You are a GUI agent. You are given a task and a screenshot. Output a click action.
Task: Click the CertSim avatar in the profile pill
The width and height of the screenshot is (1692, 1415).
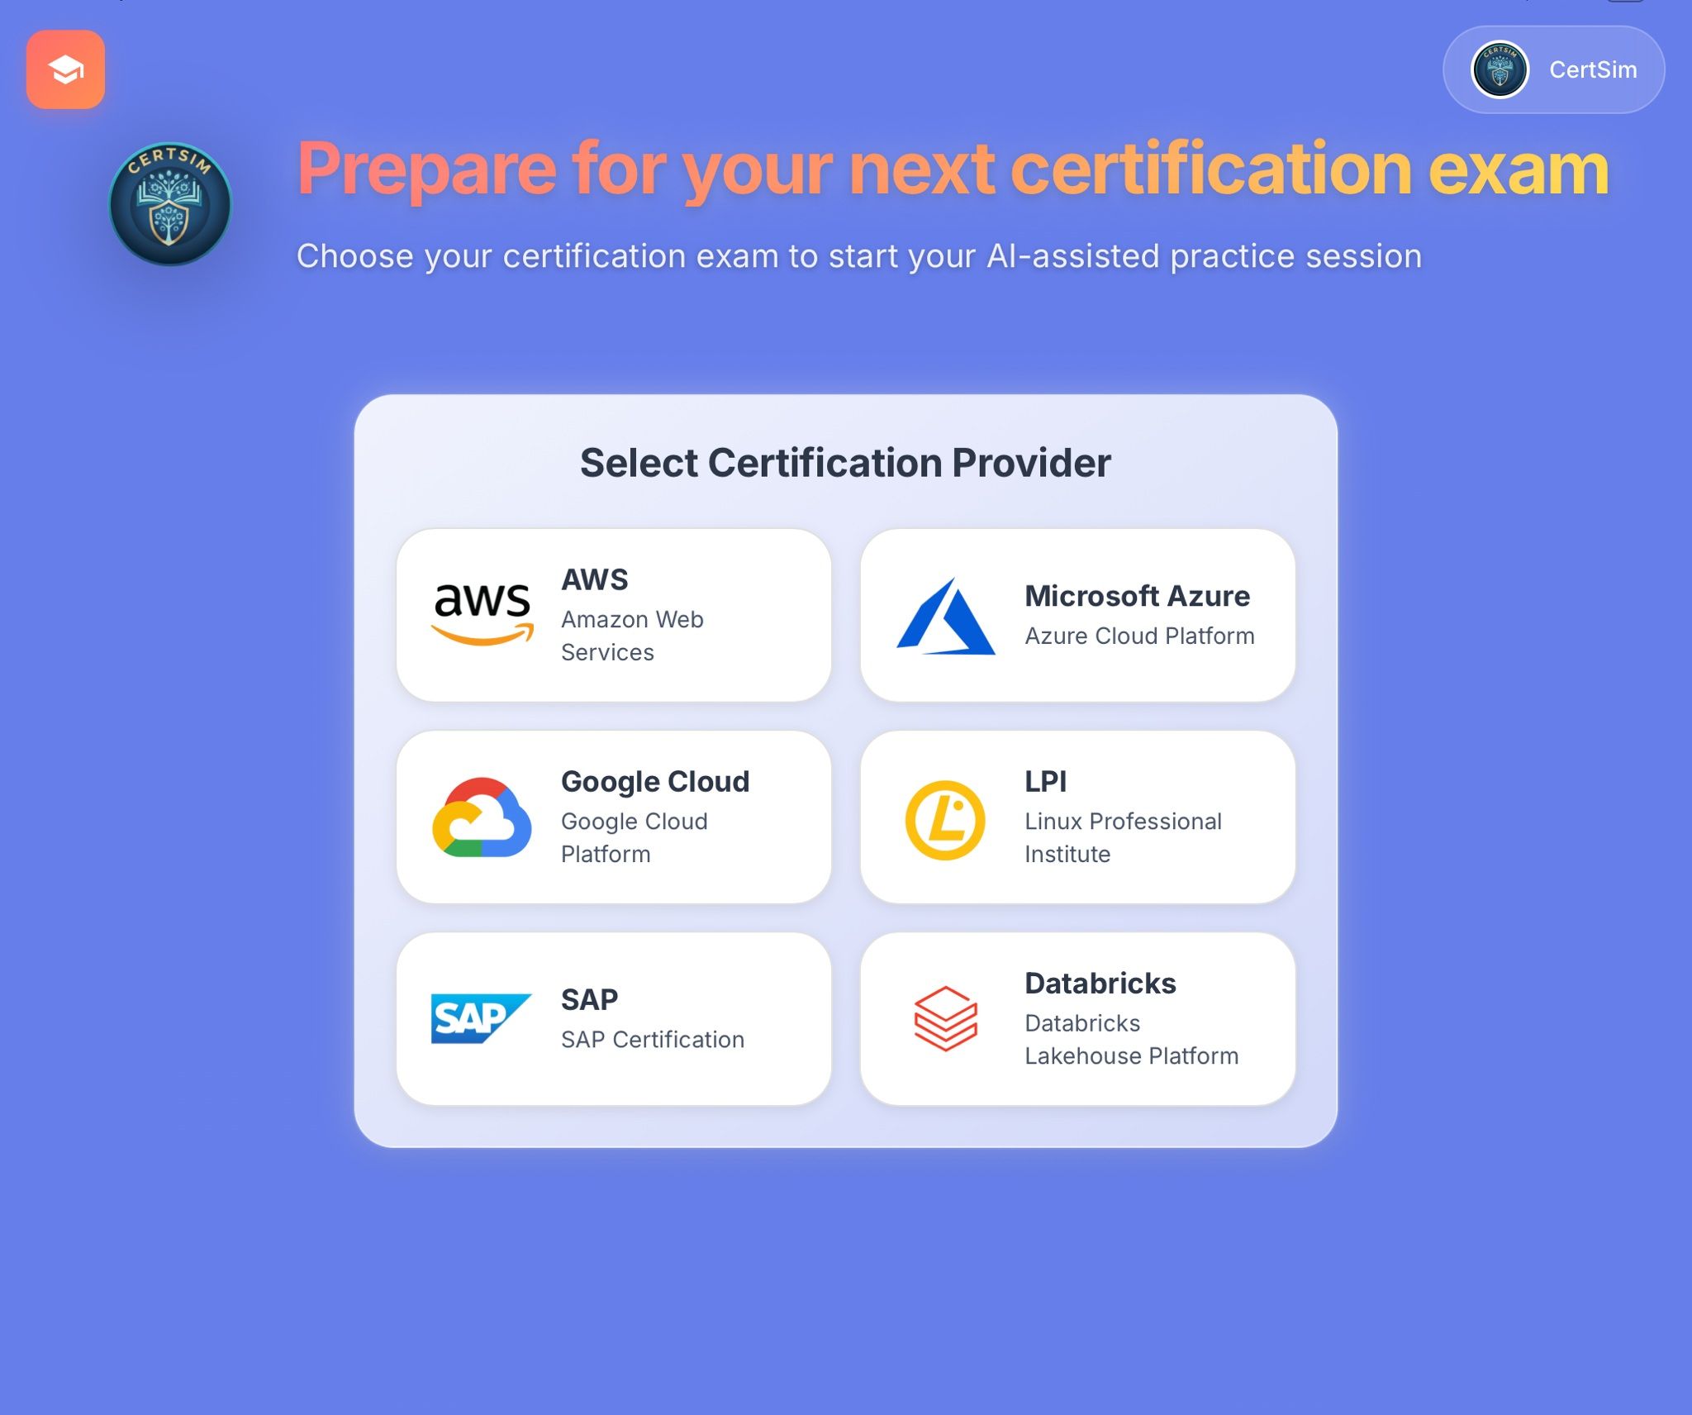coord(1500,69)
